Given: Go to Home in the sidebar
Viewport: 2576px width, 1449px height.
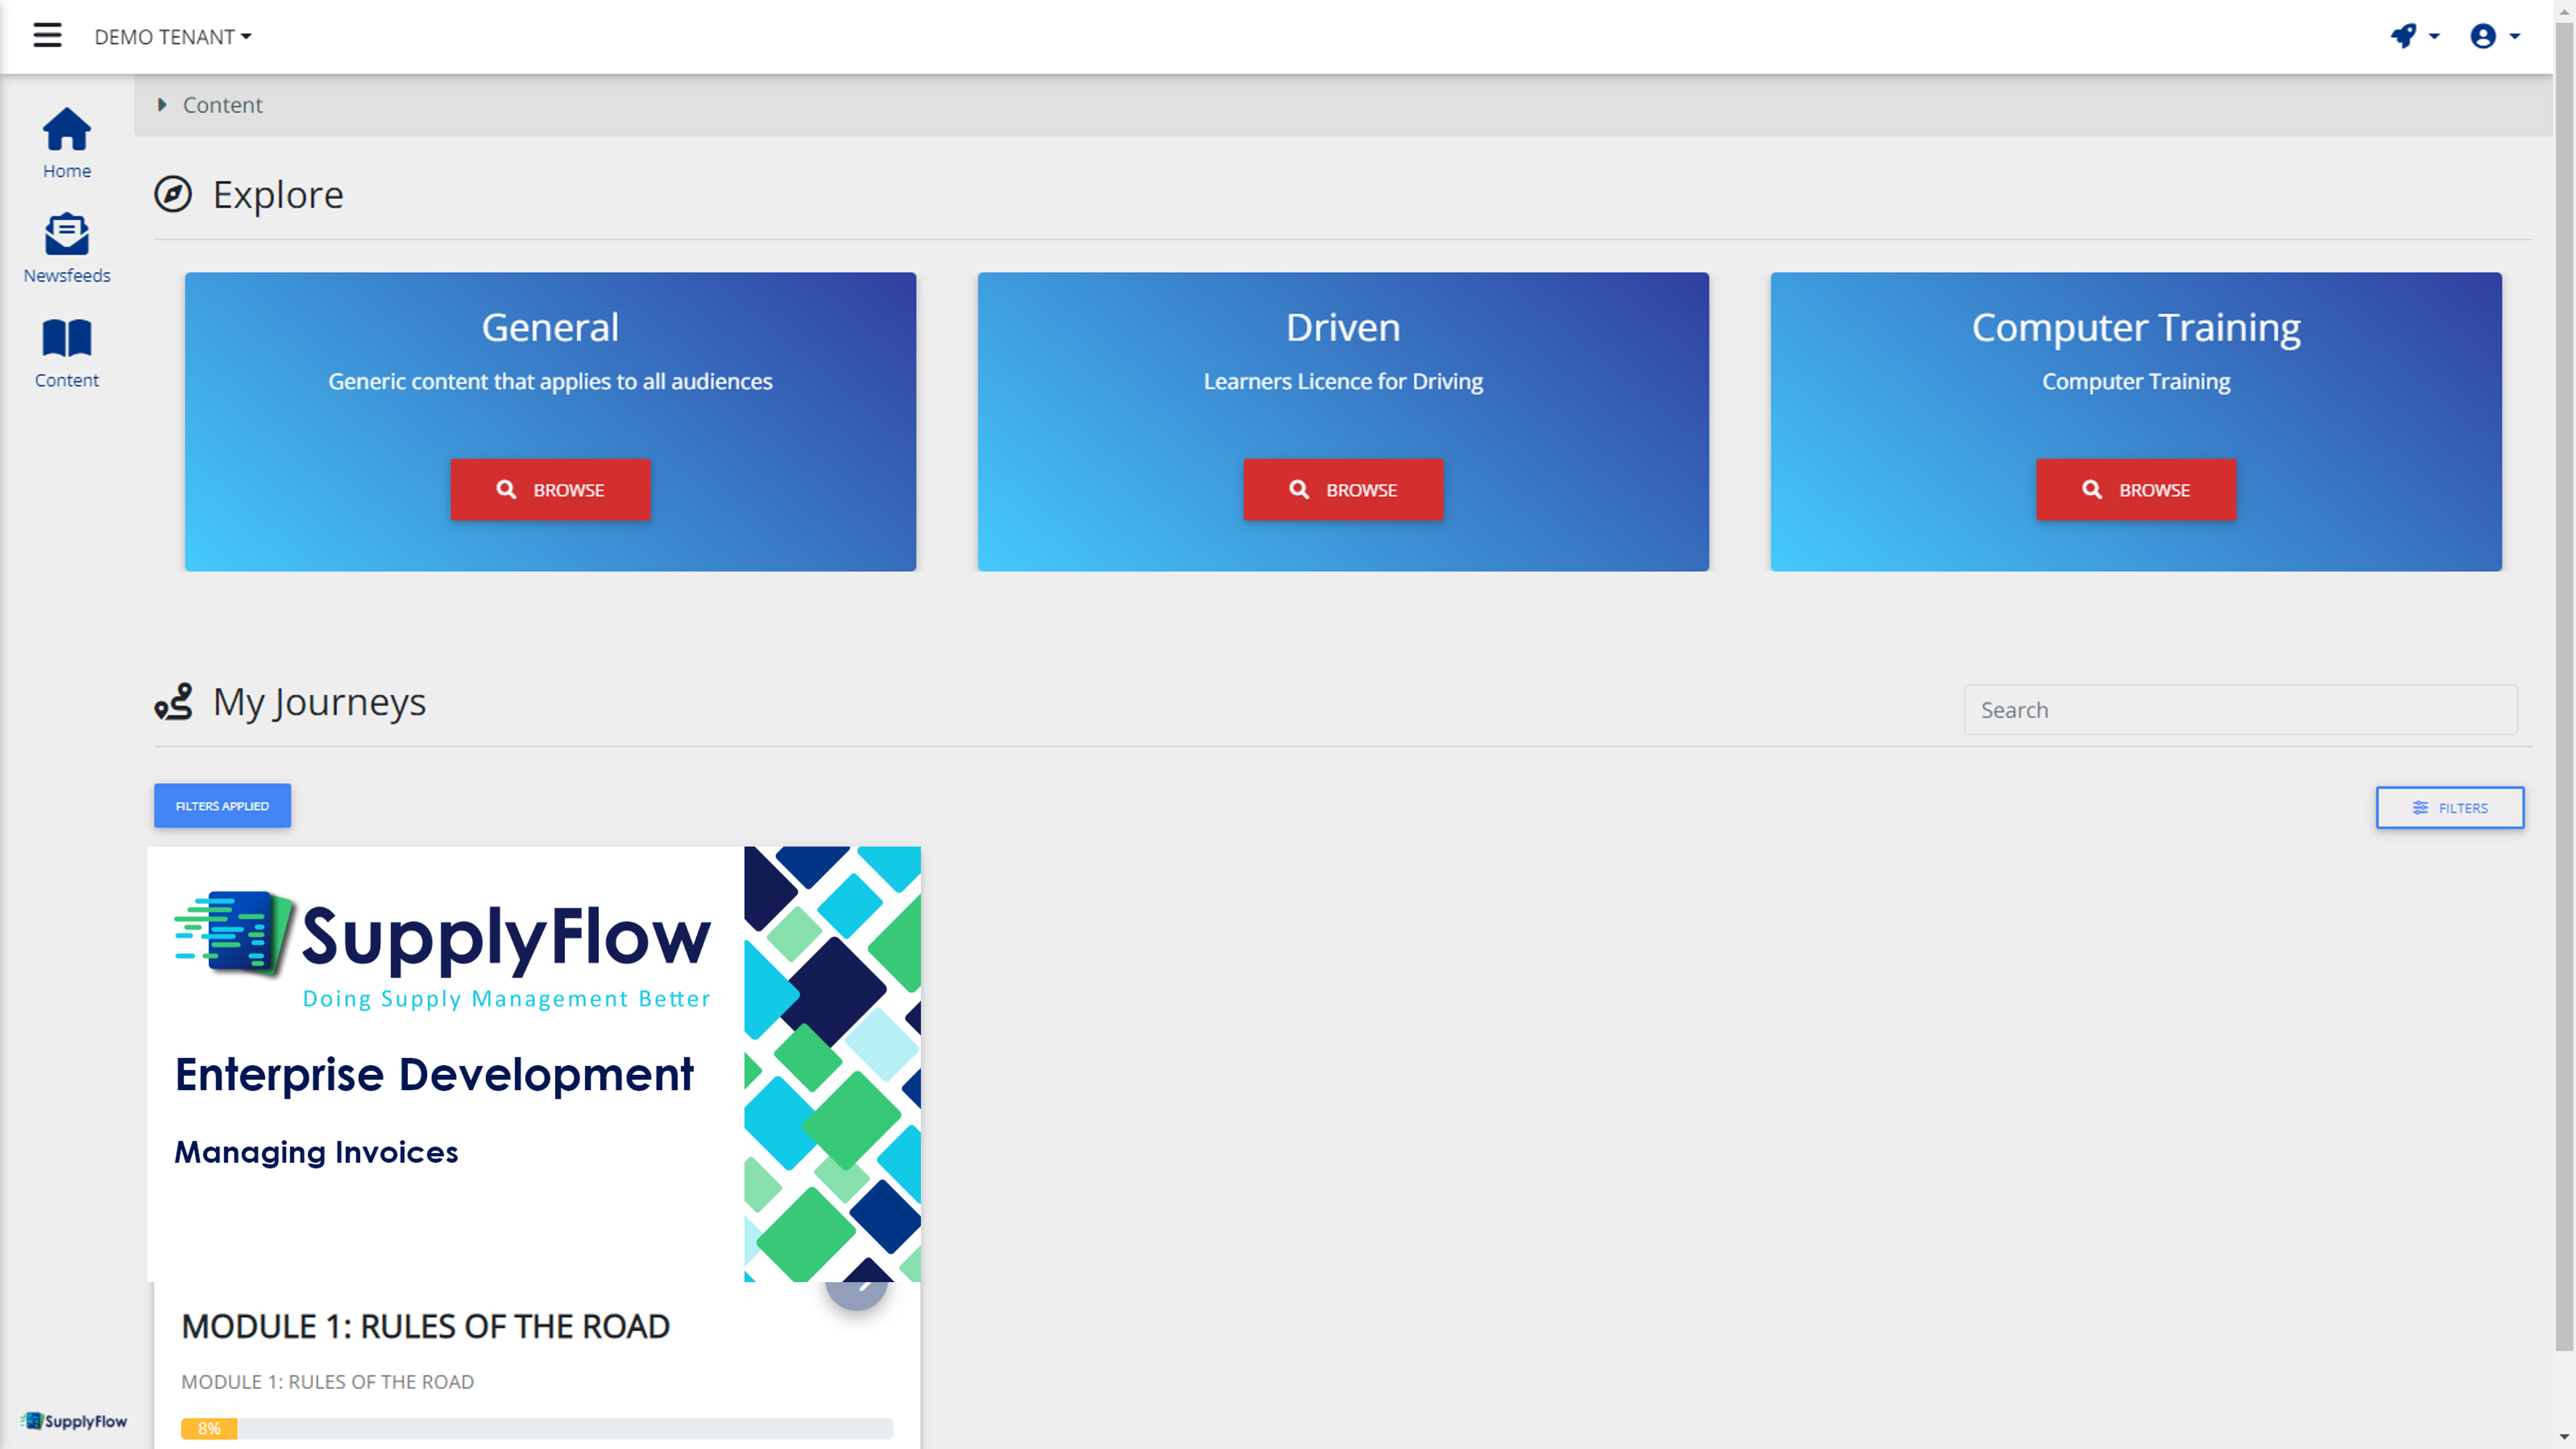Looking at the screenshot, I should [67, 143].
